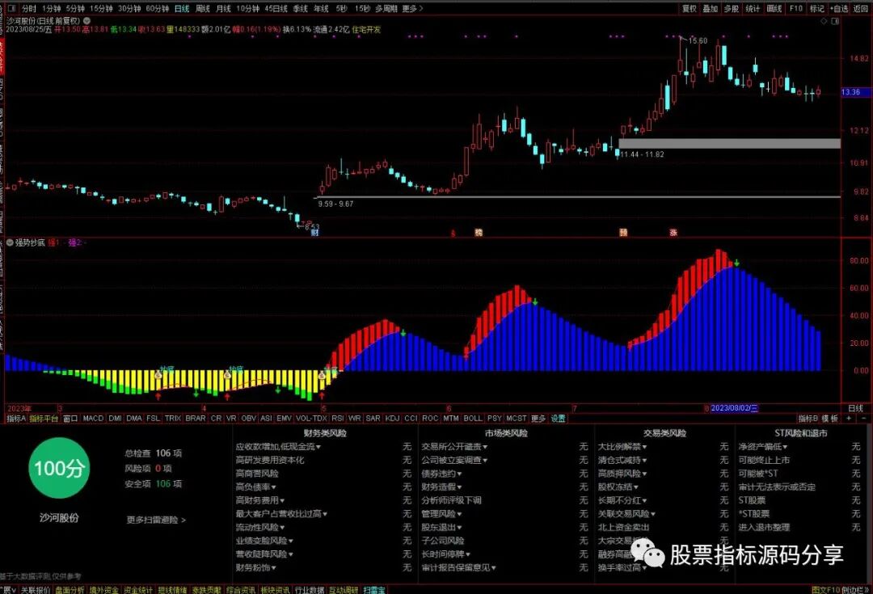This screenshot has height=594, width=873.
Task: Open the 多股 multi-stock view
Action: (731, 8)
